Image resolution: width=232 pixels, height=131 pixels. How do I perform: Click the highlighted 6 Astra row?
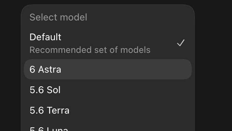(x=108, y=69)
